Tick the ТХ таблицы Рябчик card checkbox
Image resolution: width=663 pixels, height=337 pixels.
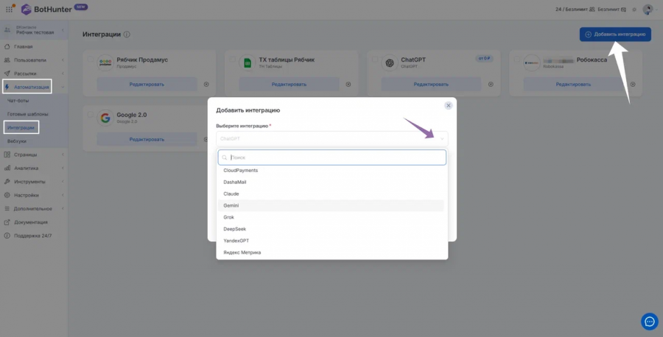click(233, 59)
